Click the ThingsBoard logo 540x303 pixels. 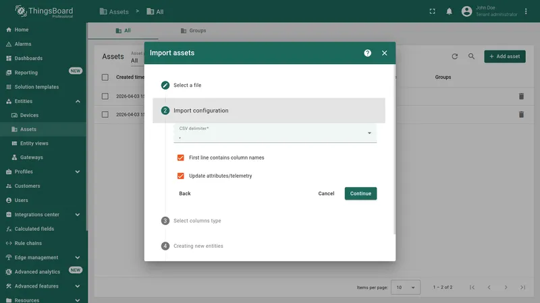point(44,11)
